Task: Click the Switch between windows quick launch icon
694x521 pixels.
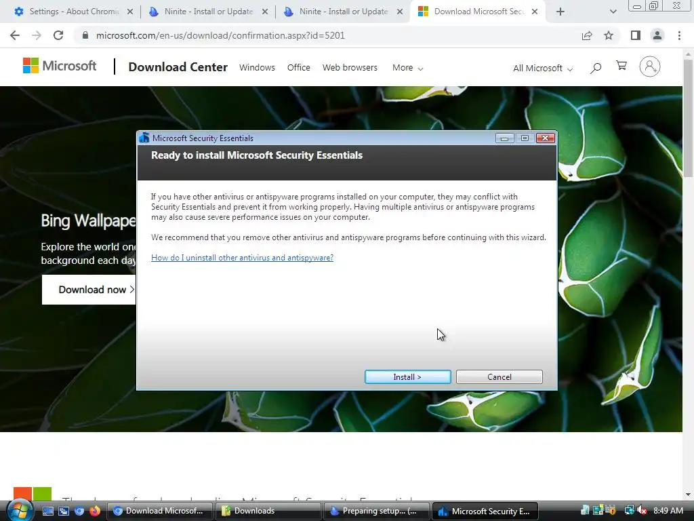Action: pyautogui.click(x=64, y=511)
